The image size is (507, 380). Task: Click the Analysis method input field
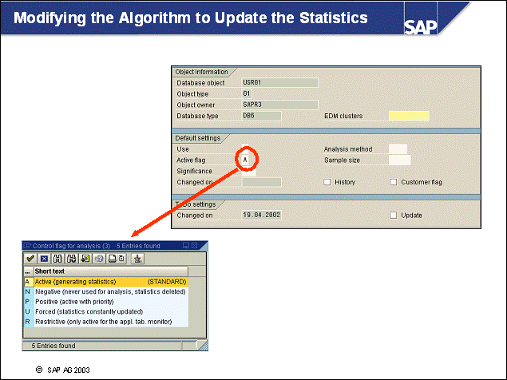397,149
